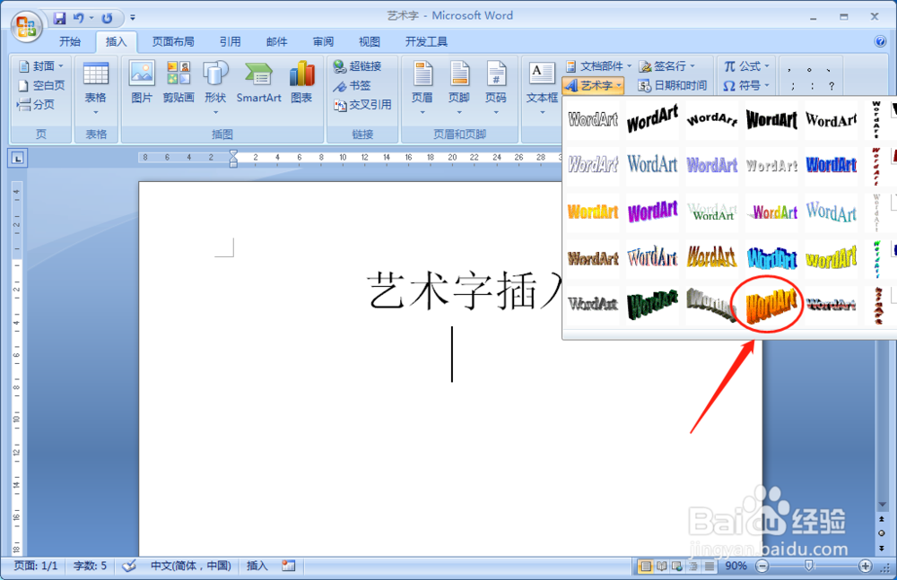Undo the last action
Viewport: 897px width, 580px height.
pyautogui.click(x=78, y=18)
